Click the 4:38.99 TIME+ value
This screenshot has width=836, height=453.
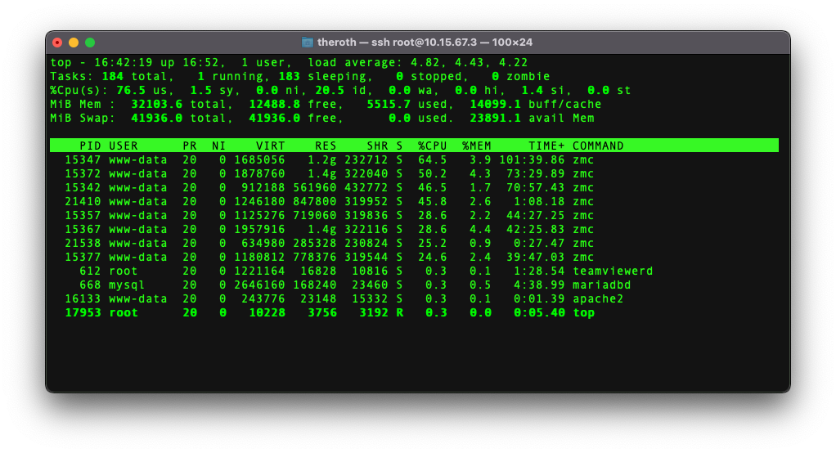[539, 285]
